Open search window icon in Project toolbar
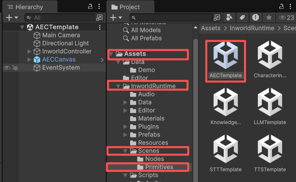The image size is (296, 182). pyautogui.click(x=217, y=18)
